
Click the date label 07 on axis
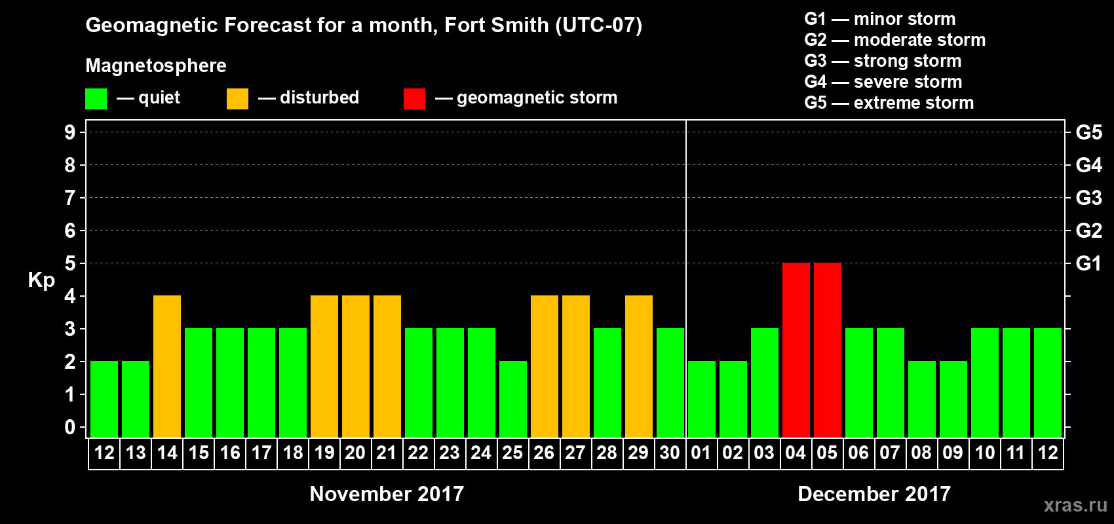click(x=890, y=453)
